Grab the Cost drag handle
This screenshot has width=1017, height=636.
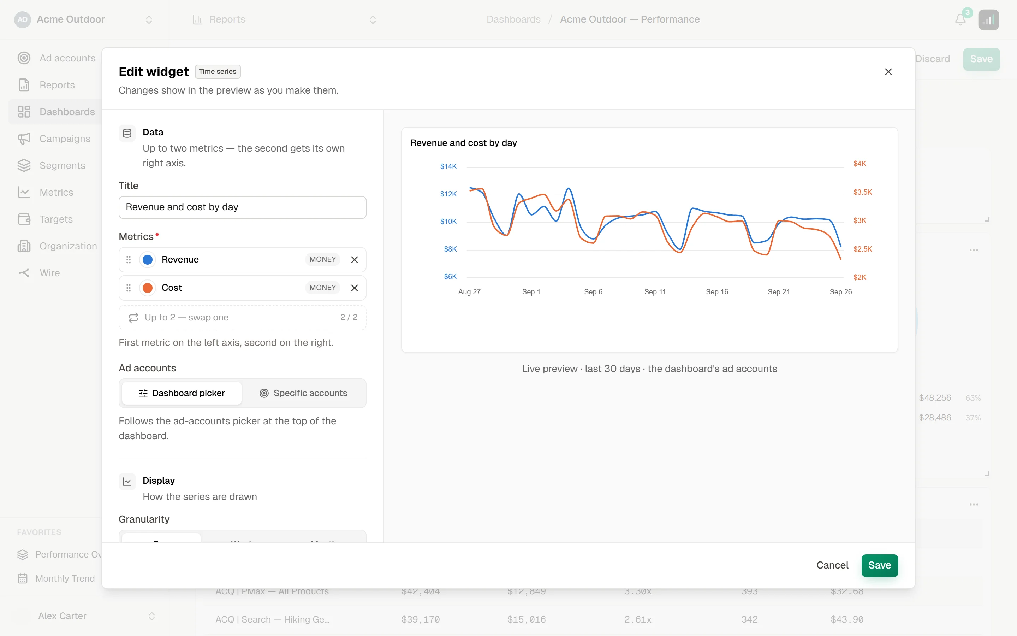point(129,288)
